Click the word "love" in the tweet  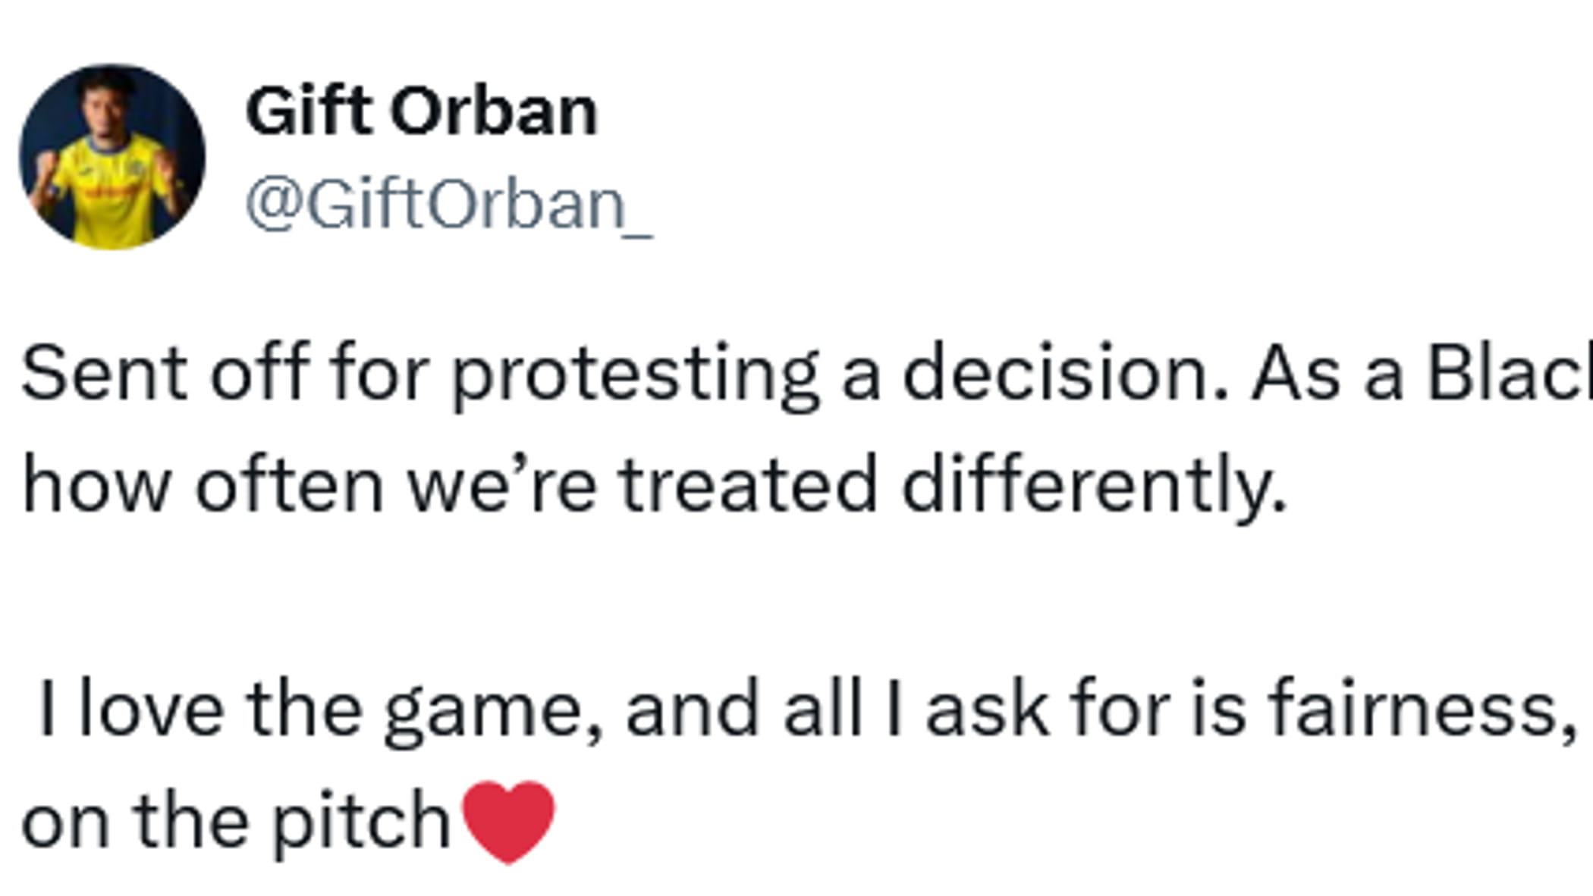pyautogui.click(x=152, y=708)
